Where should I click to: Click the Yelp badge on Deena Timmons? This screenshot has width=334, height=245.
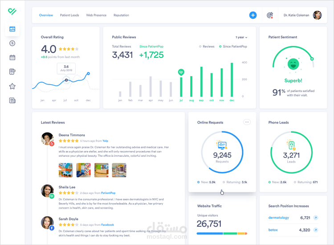click(52, 144)
